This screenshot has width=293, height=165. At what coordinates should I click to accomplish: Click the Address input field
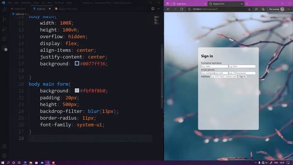pyautogui.click(x=224, y=77)
